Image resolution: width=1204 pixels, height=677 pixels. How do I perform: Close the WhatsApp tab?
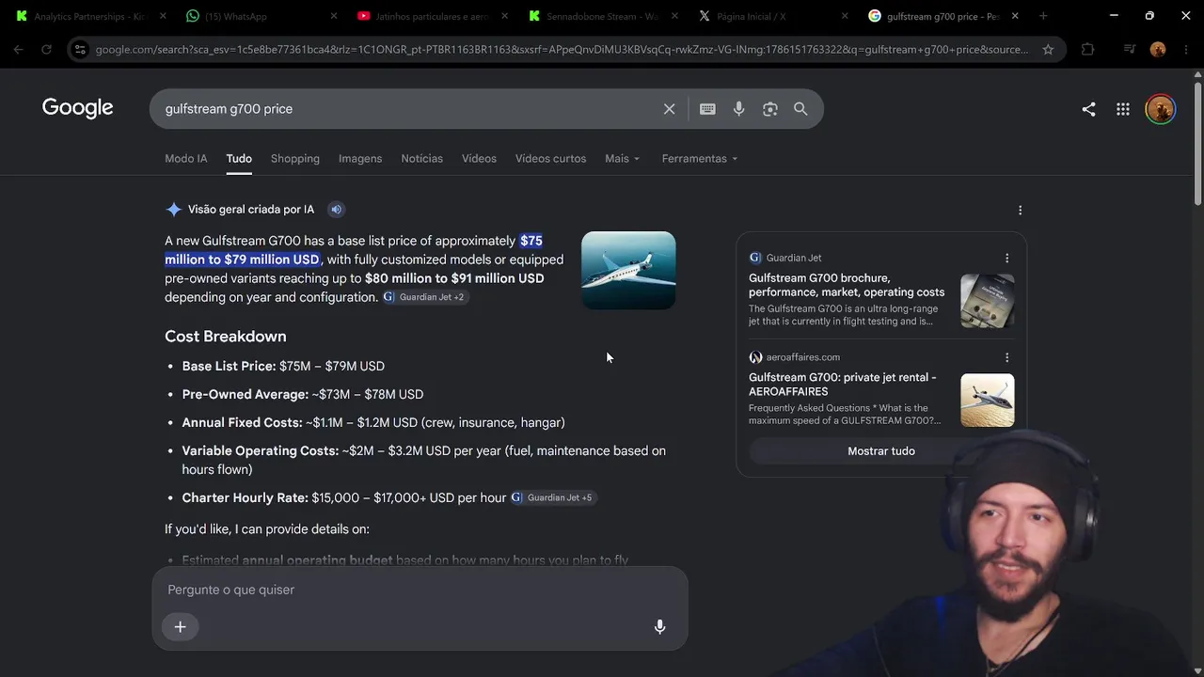tap(334, 16)
